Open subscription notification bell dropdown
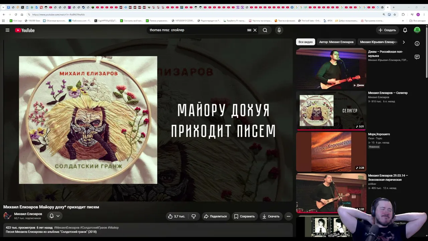 pos(55,216)
